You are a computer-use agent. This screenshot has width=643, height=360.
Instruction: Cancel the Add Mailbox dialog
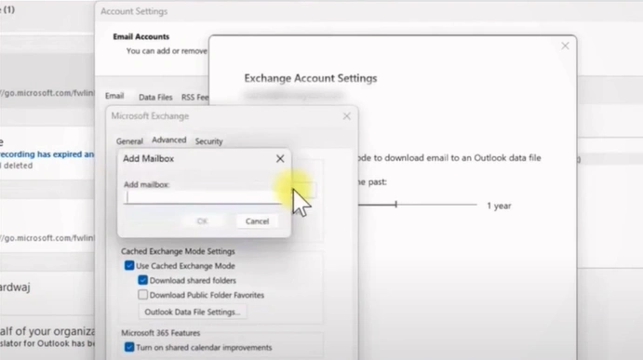(x=257, y=221)
